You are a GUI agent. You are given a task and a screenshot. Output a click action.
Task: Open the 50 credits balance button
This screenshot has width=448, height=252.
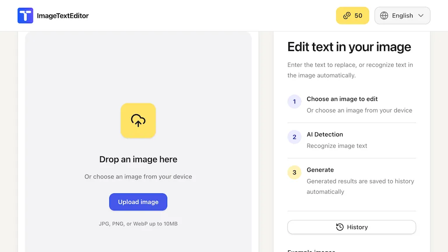pos(352,15)
